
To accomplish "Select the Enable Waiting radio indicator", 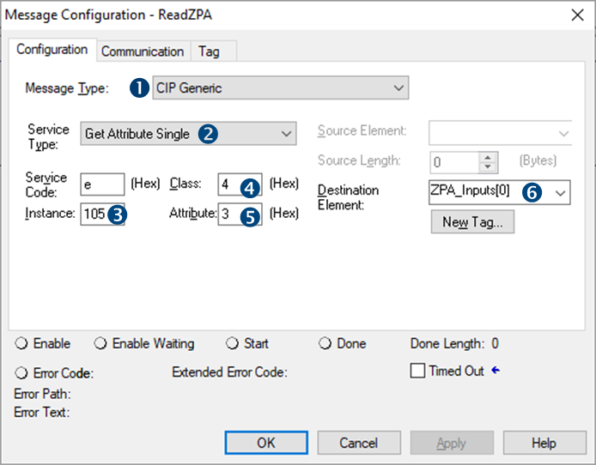I will pos(100,343).
